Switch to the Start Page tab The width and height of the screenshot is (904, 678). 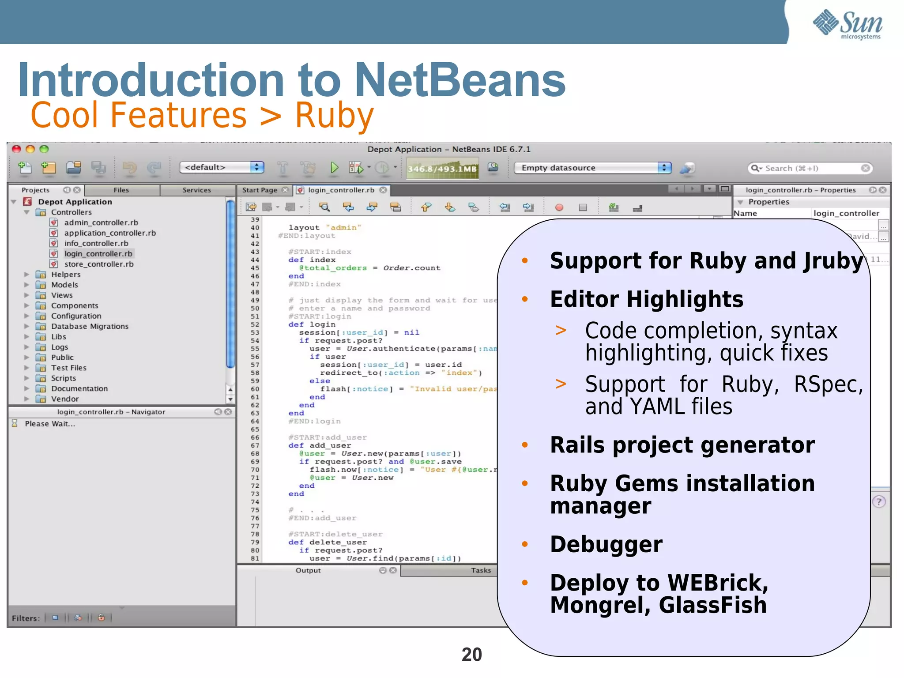260,190
